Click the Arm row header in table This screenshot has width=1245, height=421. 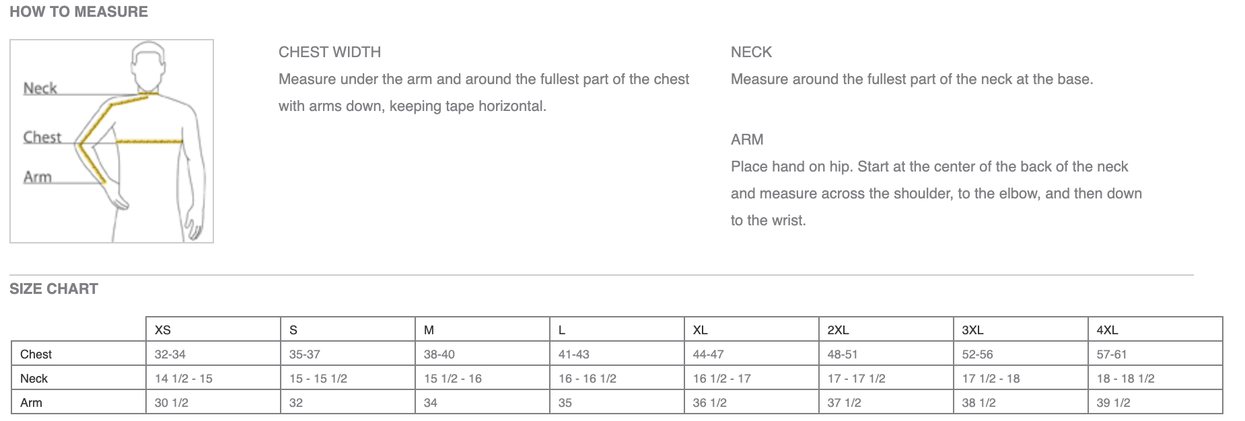pos(31,402)
